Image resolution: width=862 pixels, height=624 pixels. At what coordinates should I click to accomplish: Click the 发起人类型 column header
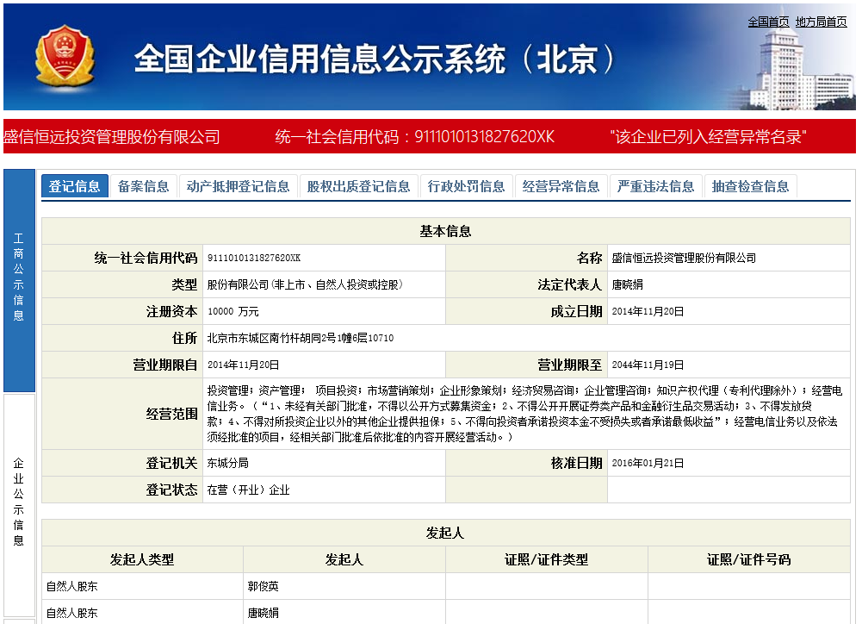tap(142, 559)
